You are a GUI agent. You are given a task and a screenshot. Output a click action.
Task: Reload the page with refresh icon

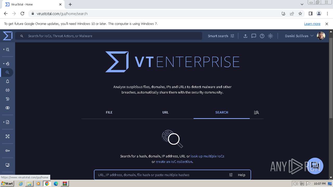pos(22,14)
